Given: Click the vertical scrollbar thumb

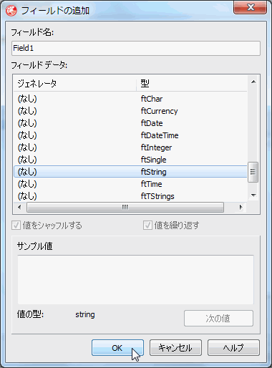Looking at the screenshot, I should (253, 172).
